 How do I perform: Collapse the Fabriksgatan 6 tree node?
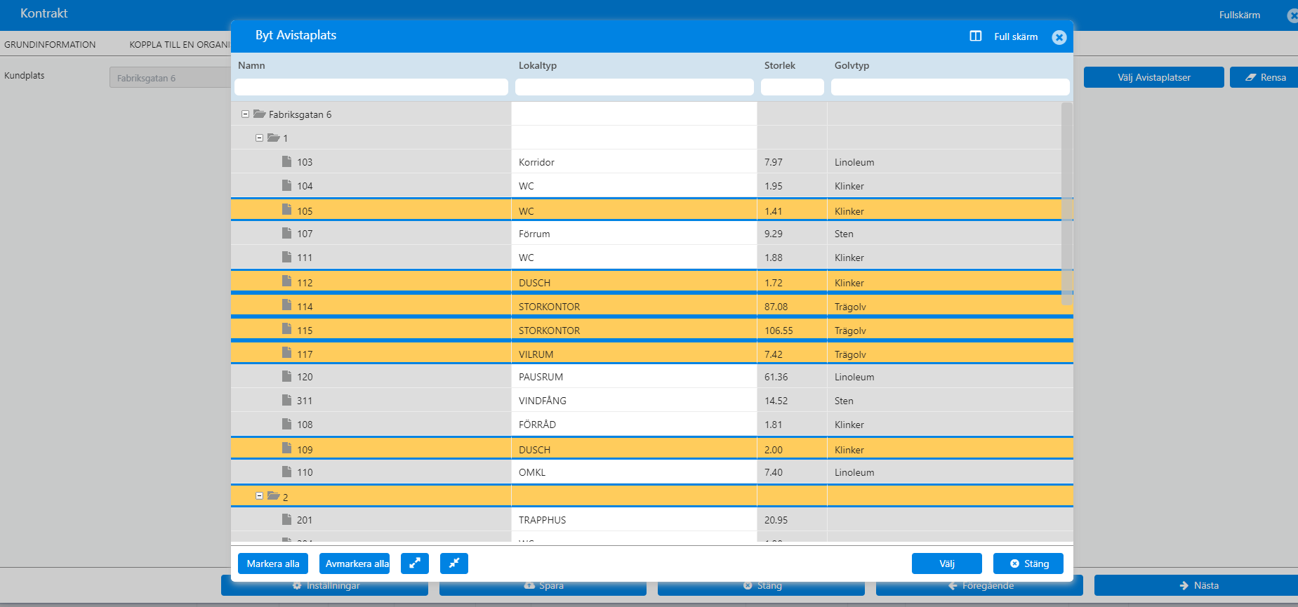(245, 114)
